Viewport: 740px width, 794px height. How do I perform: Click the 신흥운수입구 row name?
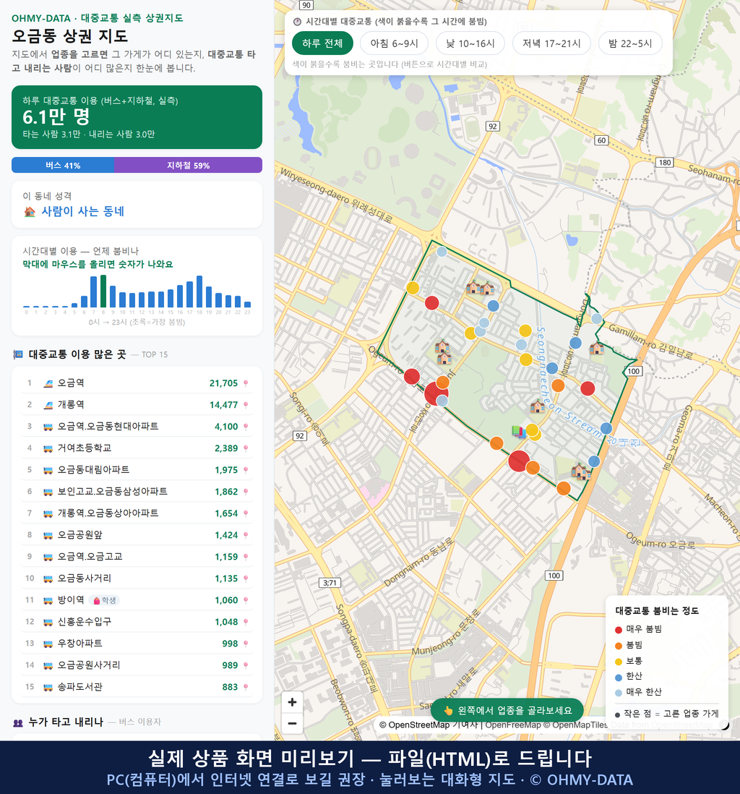tap(85, 622)
